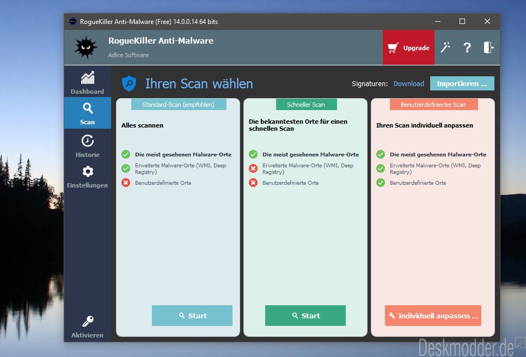Click green check for Benutzerdefinierter Scan Malware-Orte

point(381,154)
